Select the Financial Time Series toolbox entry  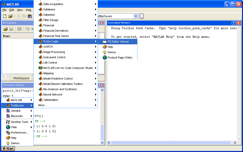coord(66,36)
